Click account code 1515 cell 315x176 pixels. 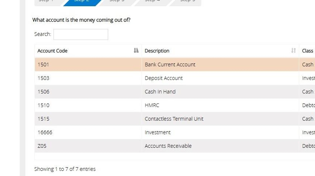(x=44, y=119)
